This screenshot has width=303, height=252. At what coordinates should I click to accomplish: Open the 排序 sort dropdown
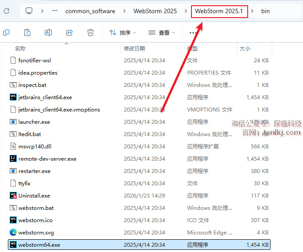[123, 32]
